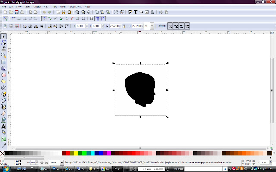Screen dimensions: 276x172
Task: Toggle snap to page border button
Action: pyautogui.click(x=91, y=18)
